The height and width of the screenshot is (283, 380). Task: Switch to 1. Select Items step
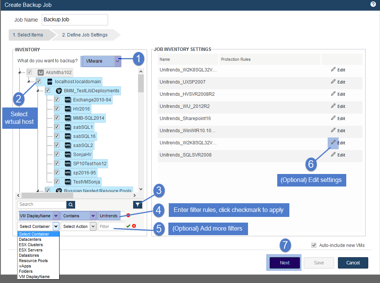(28, 35)
